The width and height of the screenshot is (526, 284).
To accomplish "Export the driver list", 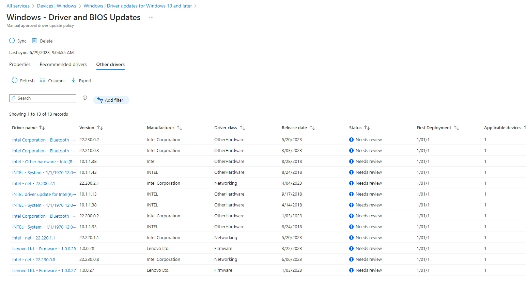I will point(81,81).
